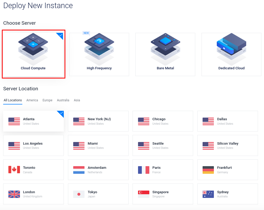
Task: Switch to the Europe locations tab
Action: pos(47,100)
